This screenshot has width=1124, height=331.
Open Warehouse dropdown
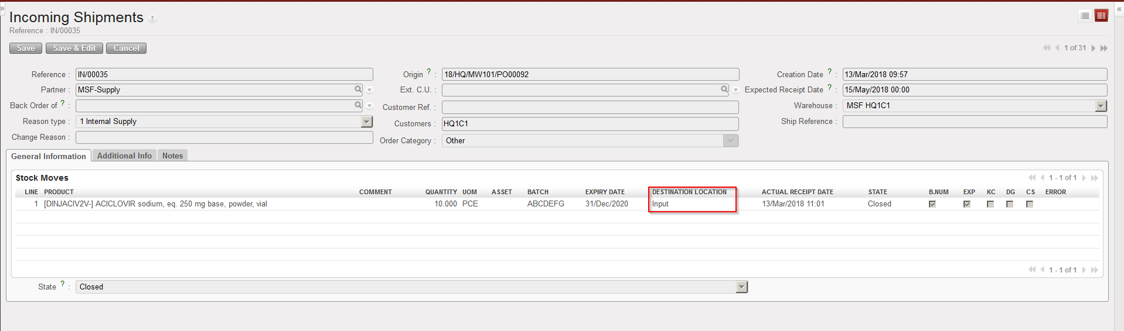tap(1101, 106)
